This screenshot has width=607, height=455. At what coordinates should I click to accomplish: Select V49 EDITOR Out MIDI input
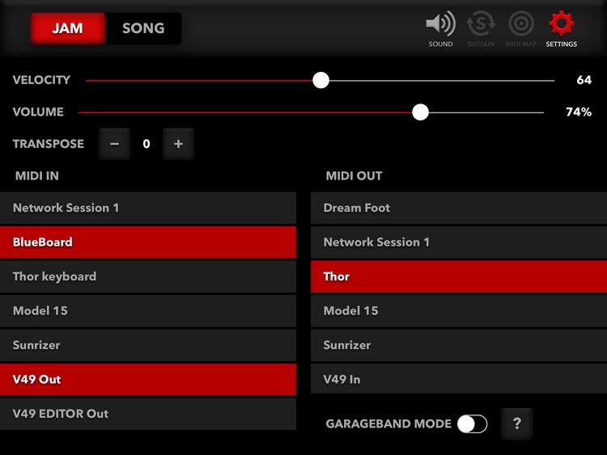(148, 414)
